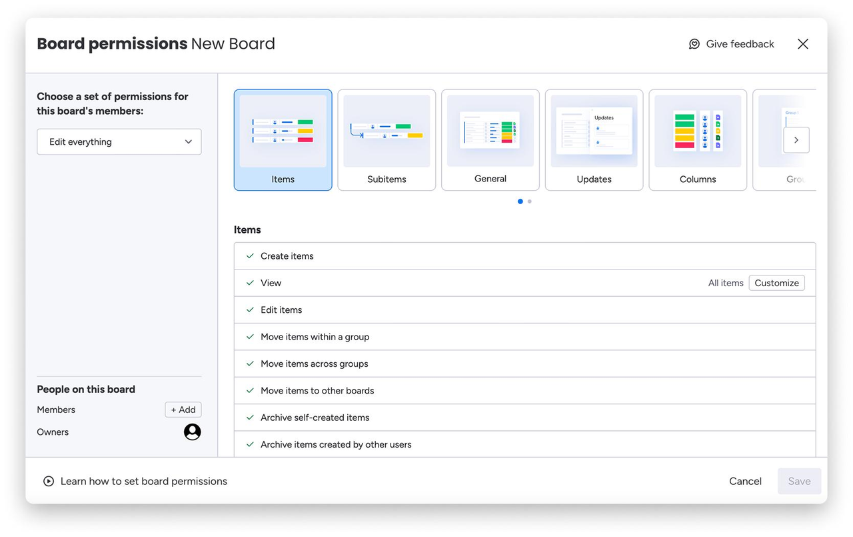Select the Subitems permissions category card
The width and height of the screenshot is (853, 537).
point(387,140)
